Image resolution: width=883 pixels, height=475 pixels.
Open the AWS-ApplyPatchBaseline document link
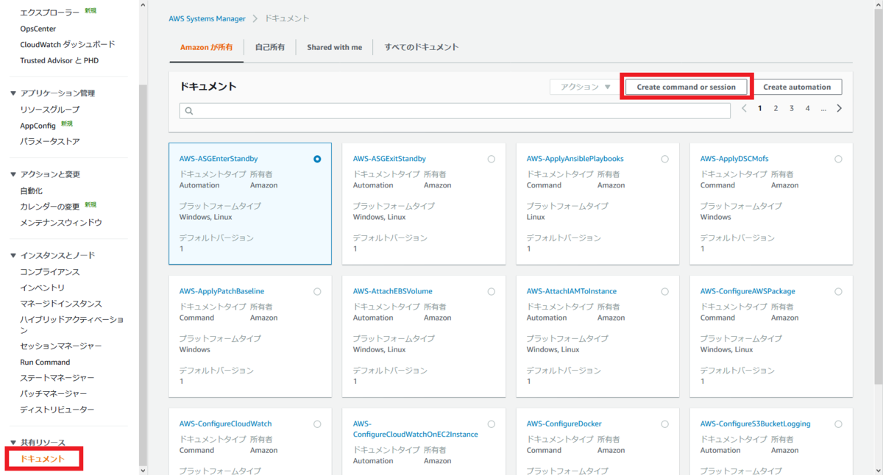click(x=221, y=291)
